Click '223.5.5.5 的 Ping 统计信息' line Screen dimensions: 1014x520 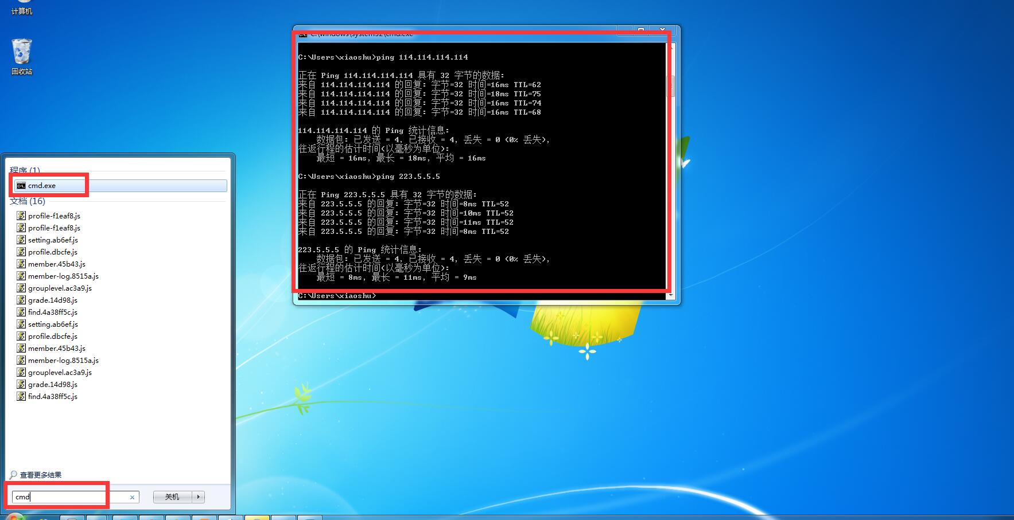coord(360,250)
